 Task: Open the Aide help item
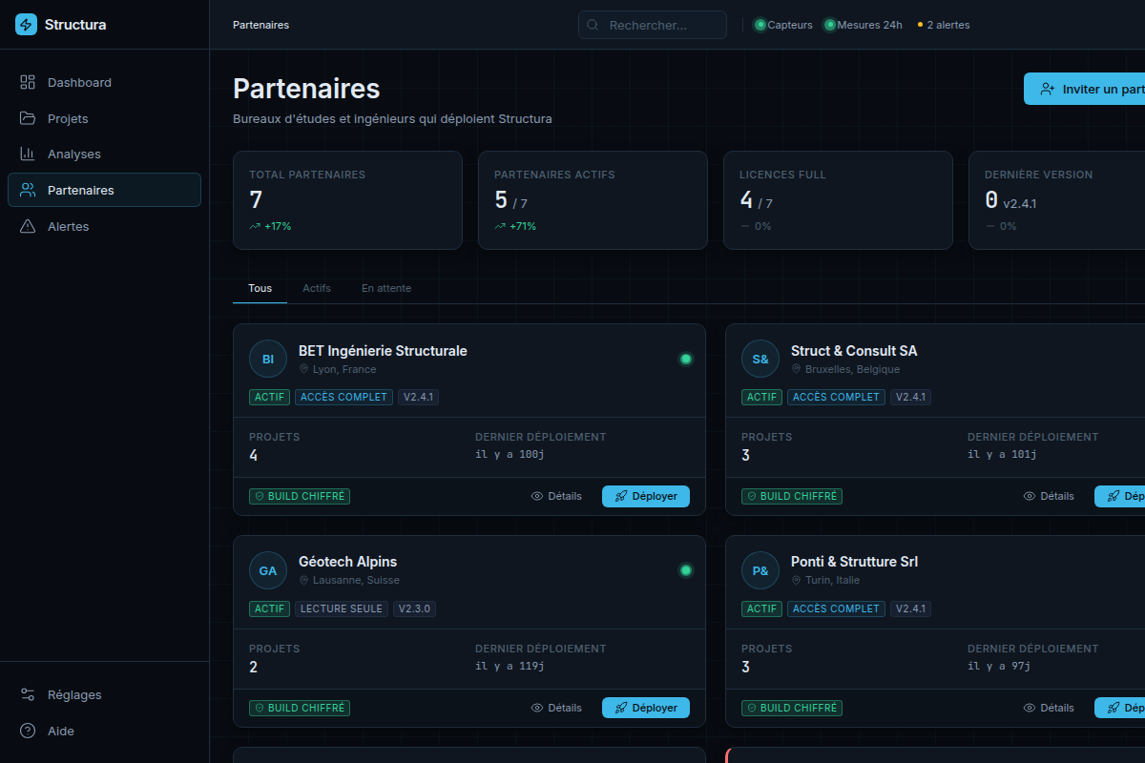(x=104, y=732)
